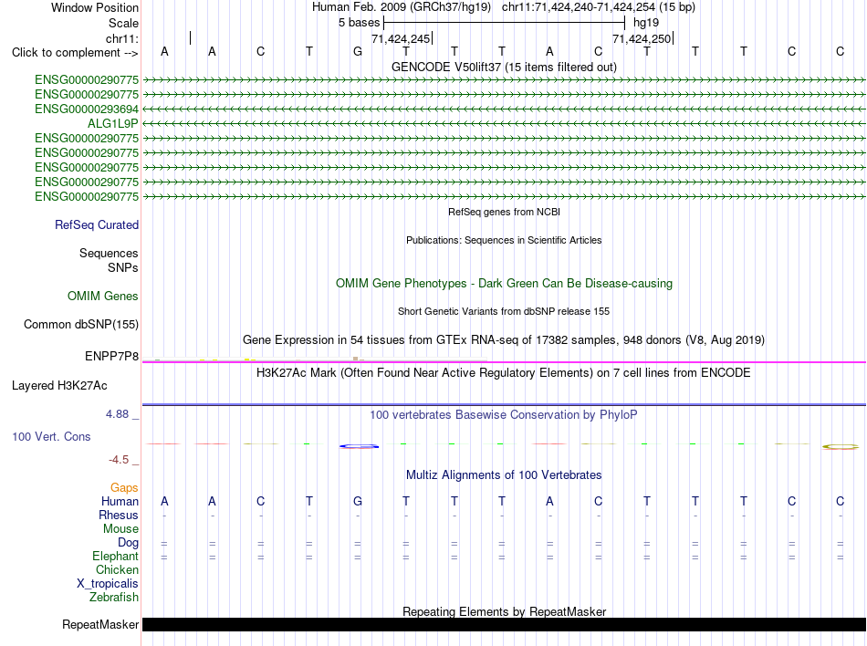The width and height of the screenshot is (867, 646).
Task: Click the GENCODE V50lift37 track title
Action: (504, 67)
